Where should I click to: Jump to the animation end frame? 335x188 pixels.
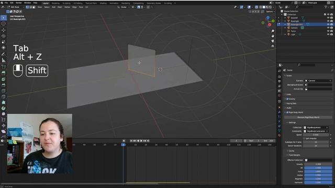click(148, 140)
